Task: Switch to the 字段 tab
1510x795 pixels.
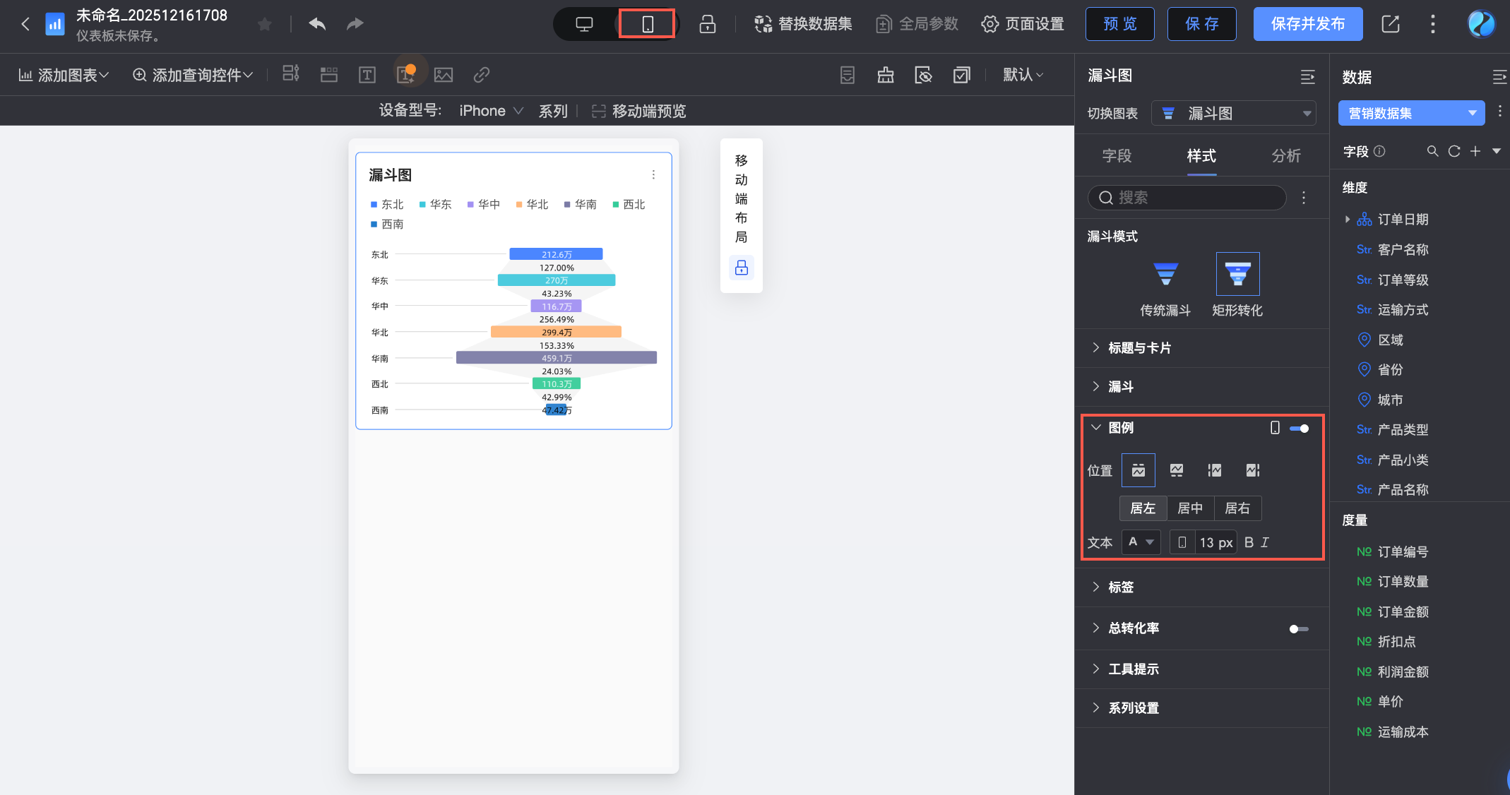Action: (1117, 156)
